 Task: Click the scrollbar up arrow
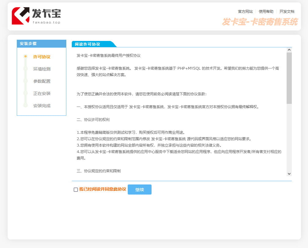click(x=289, y=50)
